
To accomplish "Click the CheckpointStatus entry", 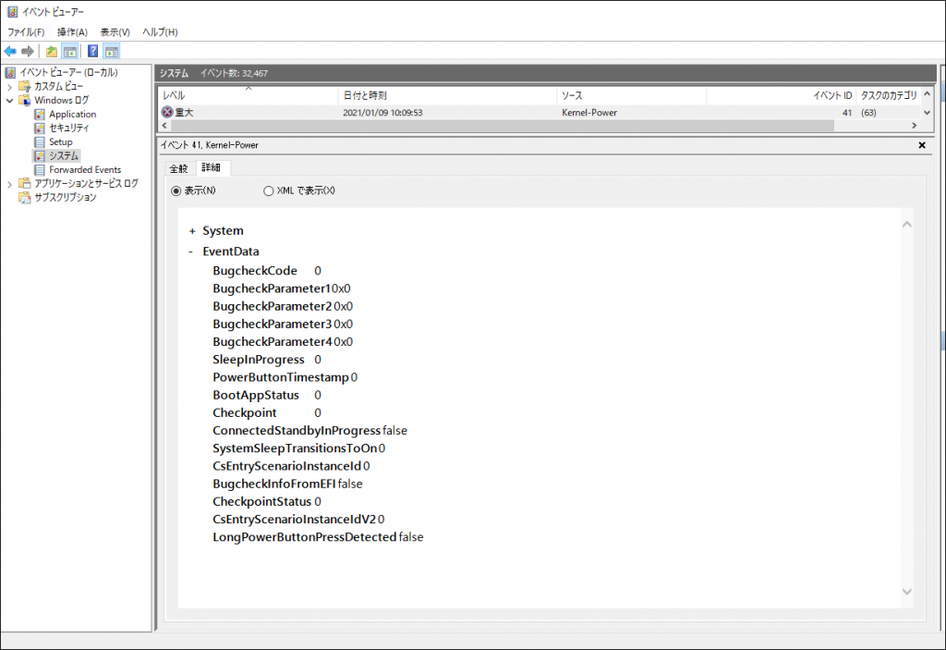I will pyautogui.click(x=267, y=501).
